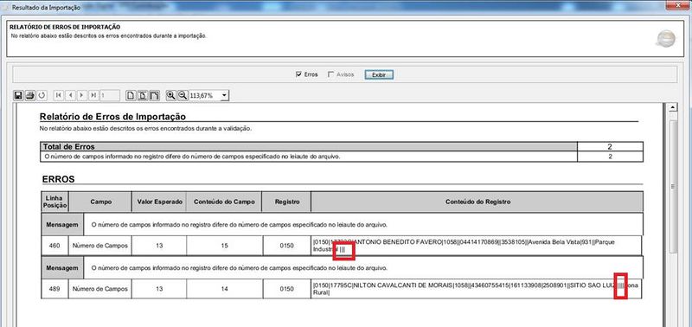This screenshot has height=327, width=692.
Task: Toggle the Erros checkbox
Action: click(x=298, y=74)
